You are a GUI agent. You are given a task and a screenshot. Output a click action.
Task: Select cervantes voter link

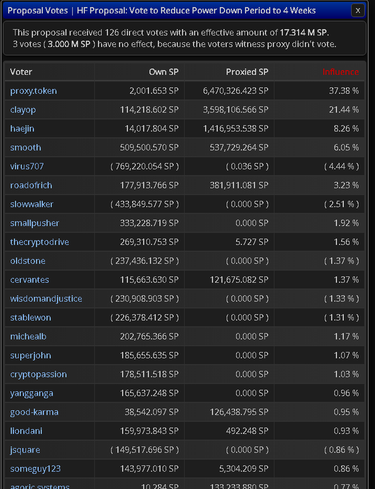pos(29,280)
